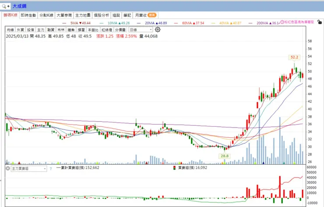Click the 漲跌 1.25 value
The height and width of the screenshot is (207, 324).
tap(105, 36)
